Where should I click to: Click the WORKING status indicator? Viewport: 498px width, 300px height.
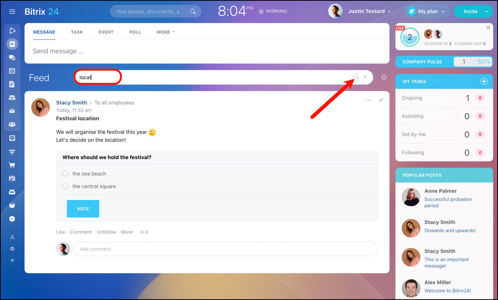(x=273, y=11)
